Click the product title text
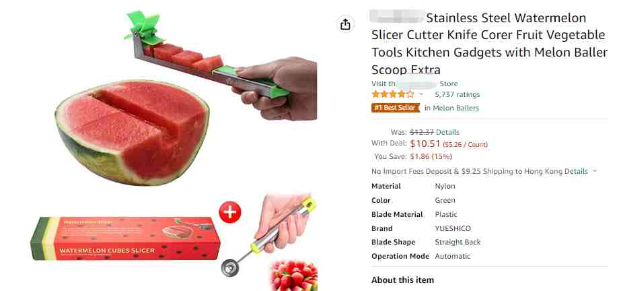This screenshot has height=291, width=621. coord(489,44)
